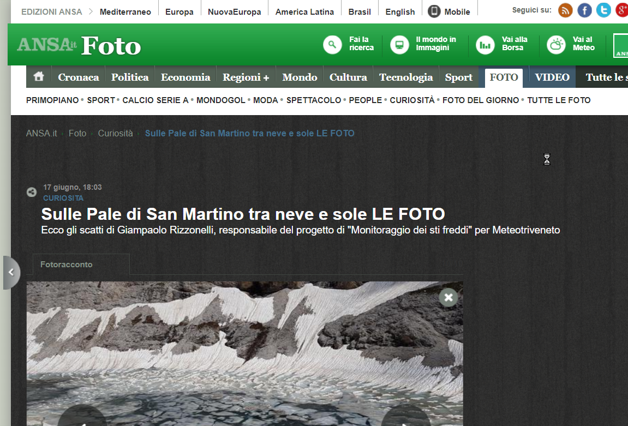
Task: Click the Curiosità breadcrumb link
Action: (x=115, y=133)
